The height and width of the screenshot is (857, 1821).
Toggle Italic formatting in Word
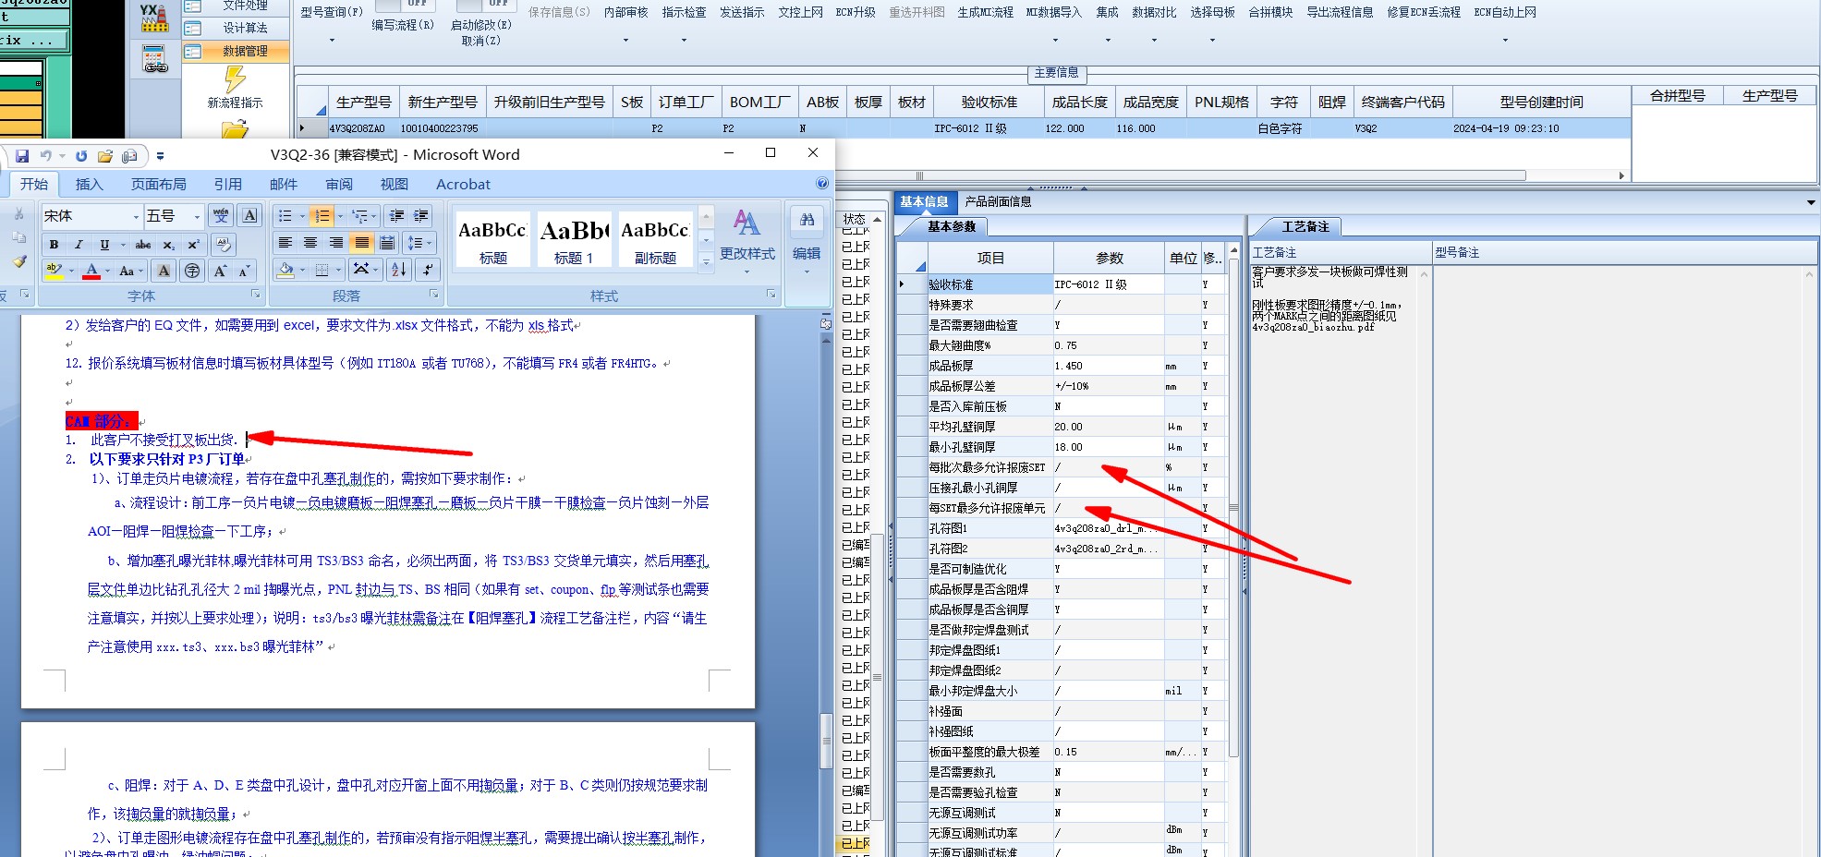(79, 245)
